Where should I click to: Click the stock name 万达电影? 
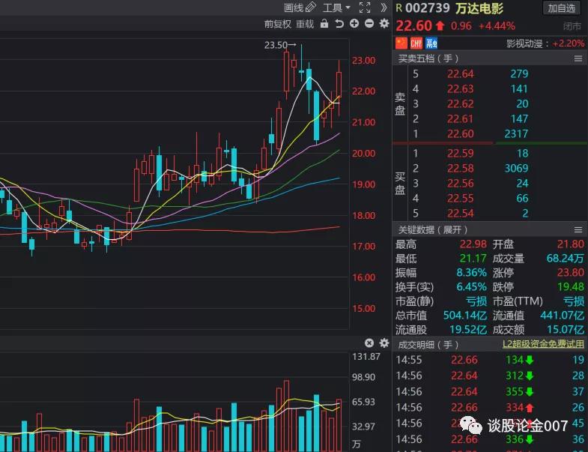(x=479, y=8)
